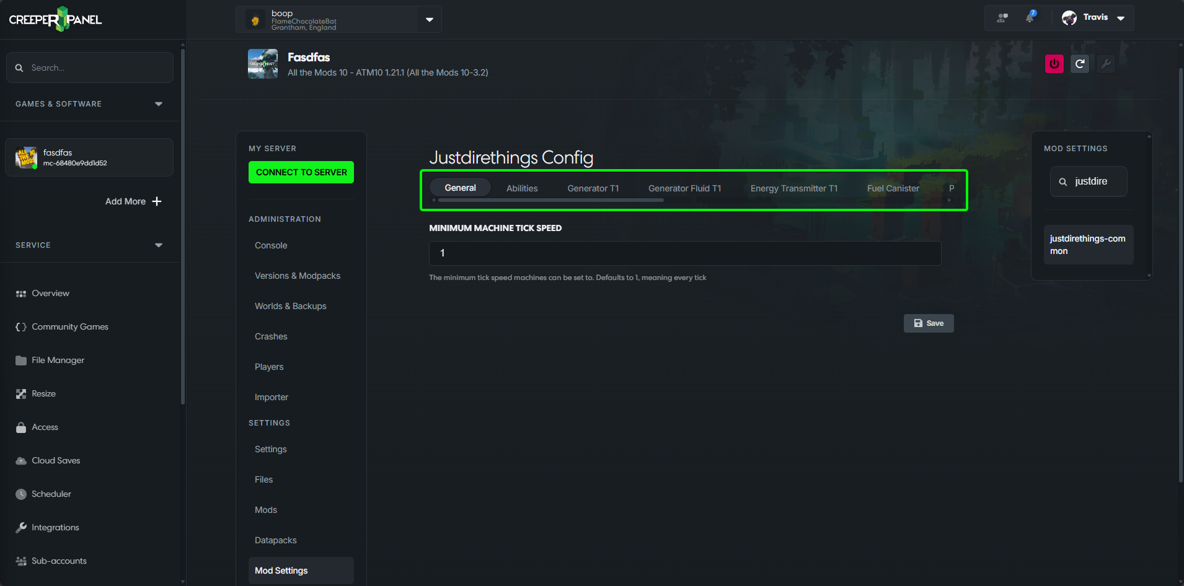Click the Community Games braces icon
The height and width of the screenshot is (586, 1184).
[21, 327]
